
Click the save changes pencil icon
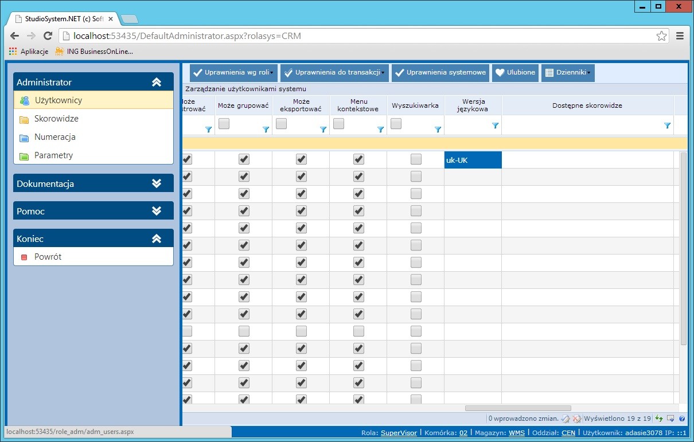(x=564, y=418)
